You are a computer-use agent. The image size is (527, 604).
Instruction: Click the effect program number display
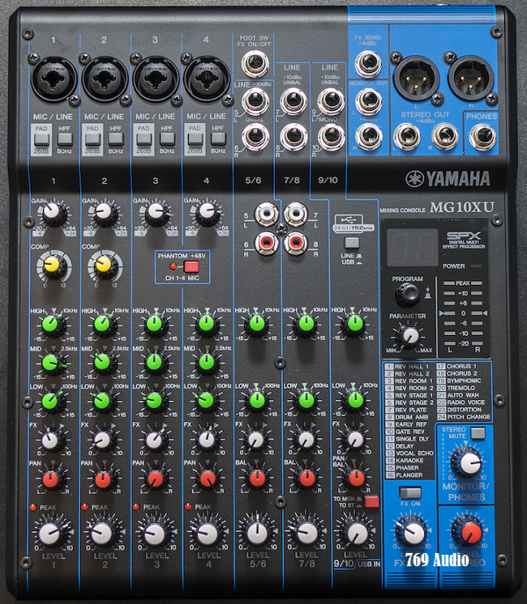click(x=412, y=247)
